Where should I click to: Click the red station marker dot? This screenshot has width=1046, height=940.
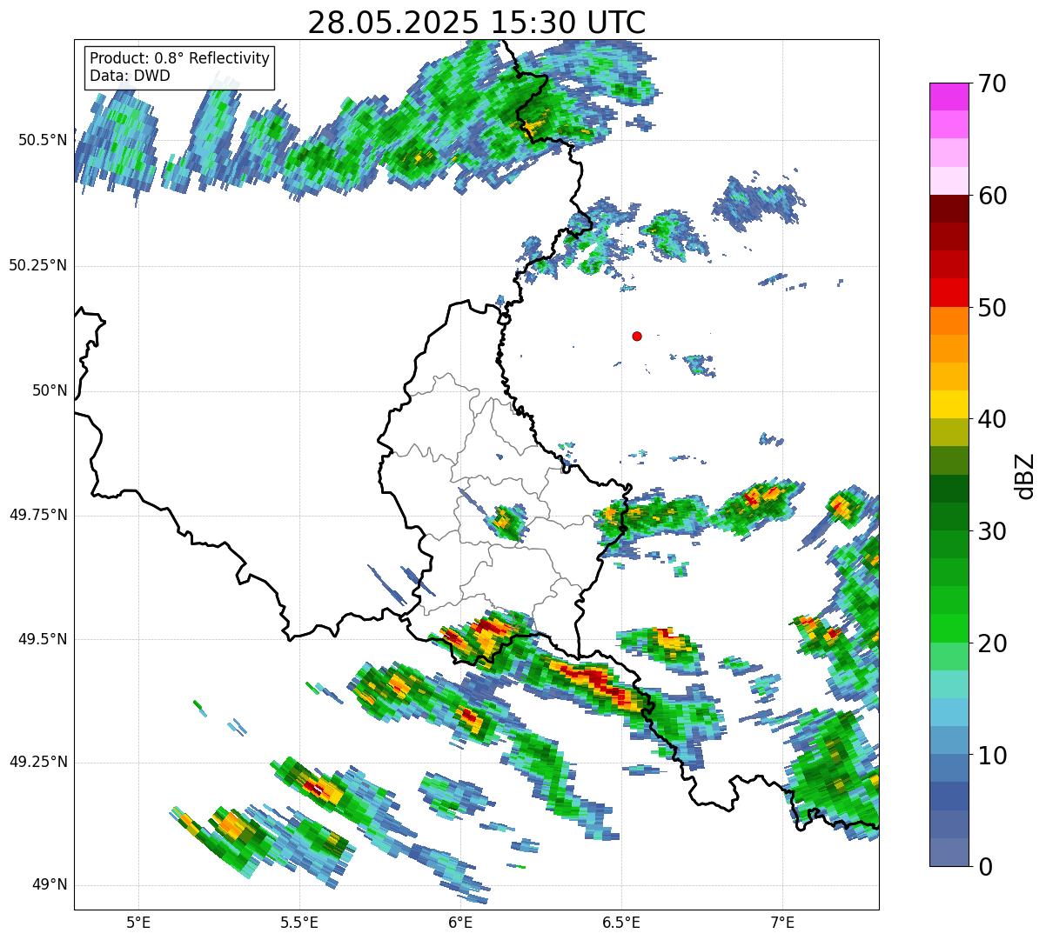[637, 336]
